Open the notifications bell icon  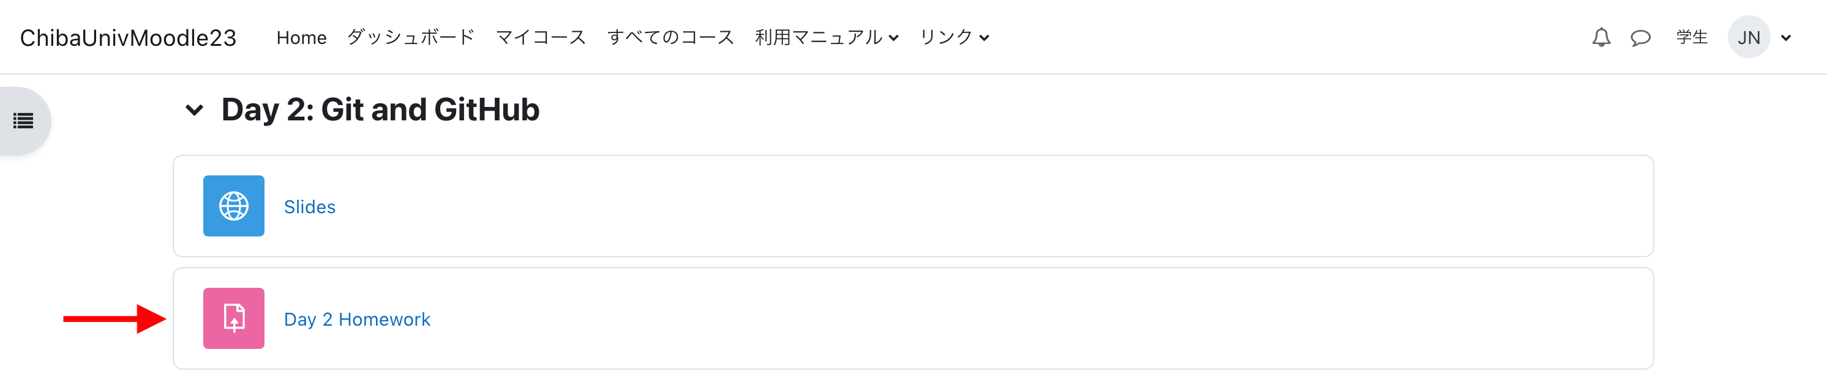(x=1600, y=37)
